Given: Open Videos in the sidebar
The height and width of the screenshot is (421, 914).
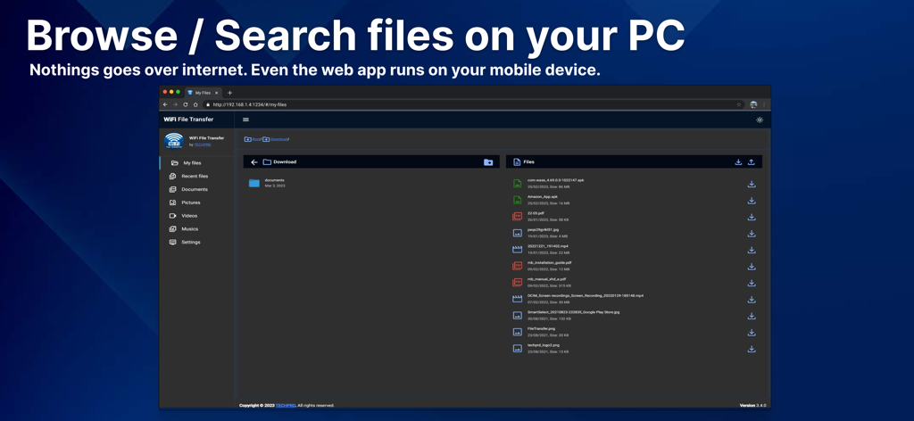Looking at the screenshot, I should [197, 216].
